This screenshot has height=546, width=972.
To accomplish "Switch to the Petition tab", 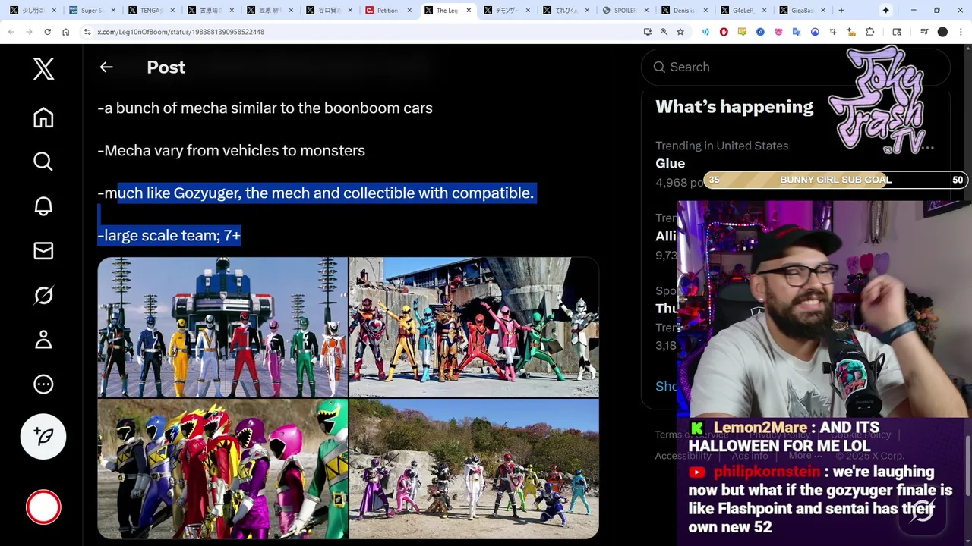I will pos(387,11).
